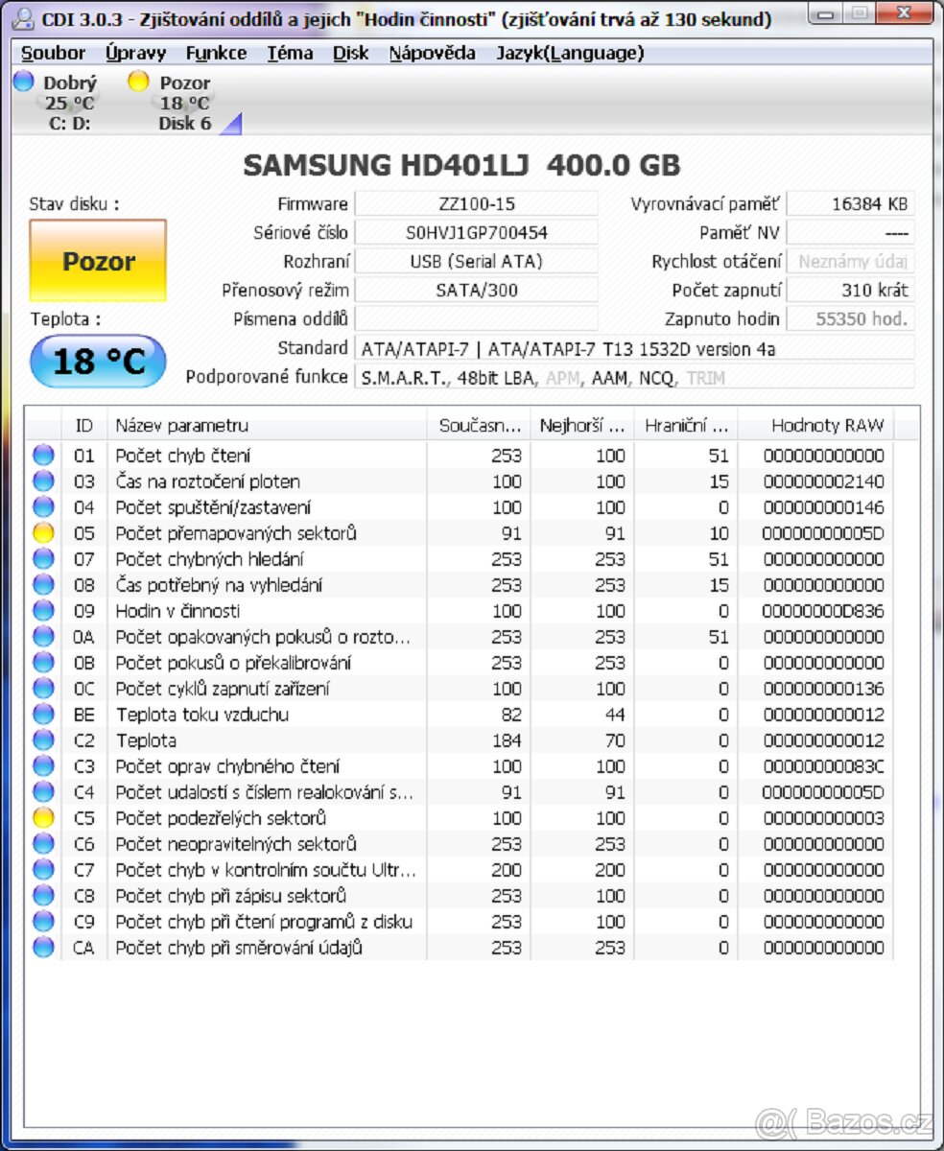Open the Soubor menu
Image resolution: width=944 pixels, height=1151 pixels.
pyautogui.click(x=53, y=54)
